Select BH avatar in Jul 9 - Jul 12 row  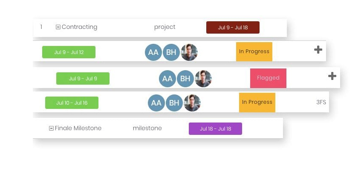point(171,52)
